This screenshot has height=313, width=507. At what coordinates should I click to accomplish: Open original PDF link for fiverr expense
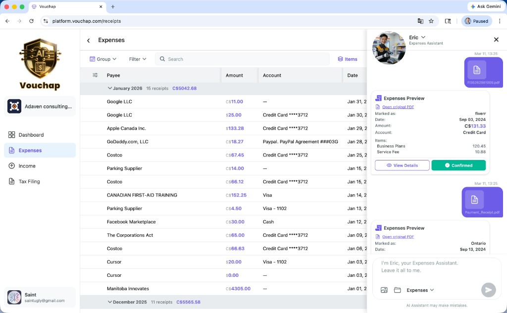[398, 107]
